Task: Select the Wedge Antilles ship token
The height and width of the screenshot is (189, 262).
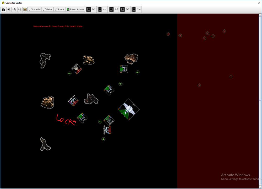Action: (107, 130)
